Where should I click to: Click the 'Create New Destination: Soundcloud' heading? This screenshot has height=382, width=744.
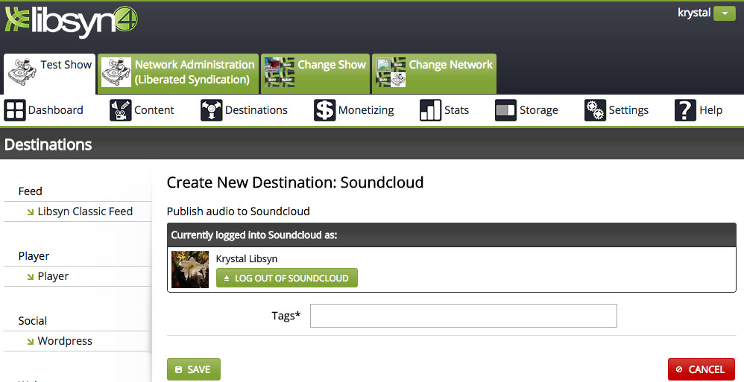tap(295, 182)
